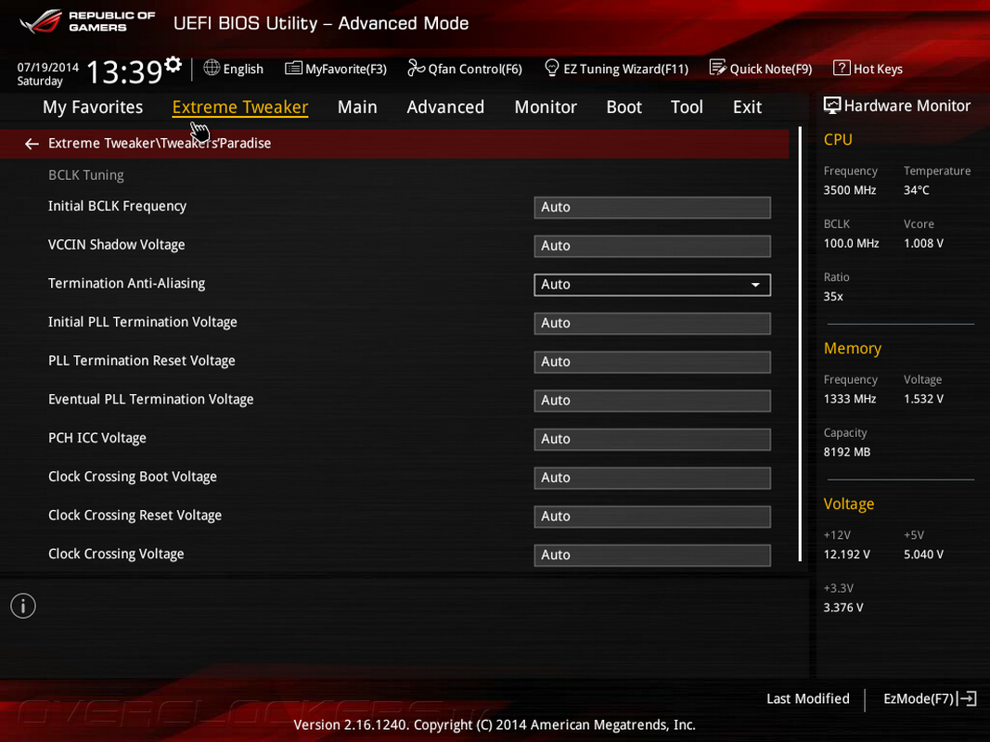
Task: Click the settings list vertical scrollbar
Action: tap(800, 344)
